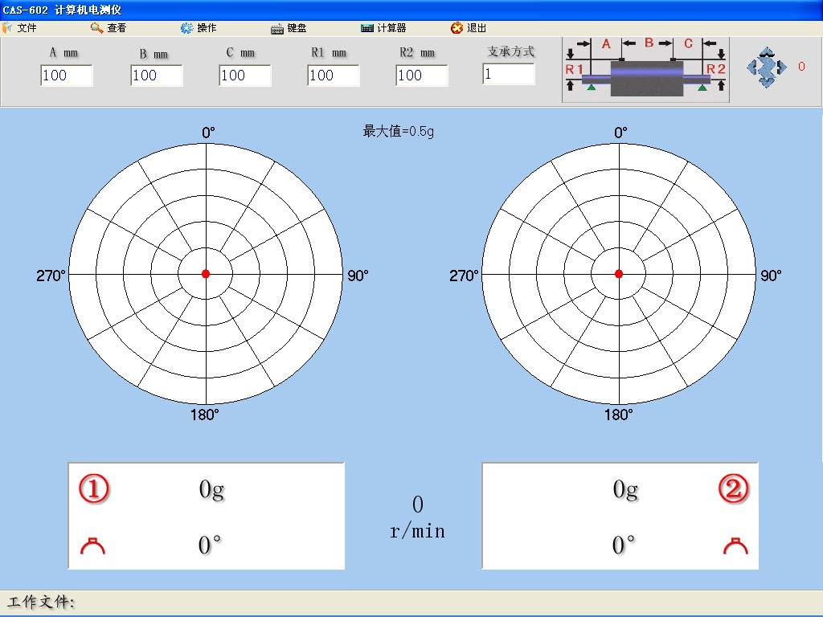Click the 0g reading in panel ①
The width and height of the screenshot is (823, 617).
[x=209, y=489]
